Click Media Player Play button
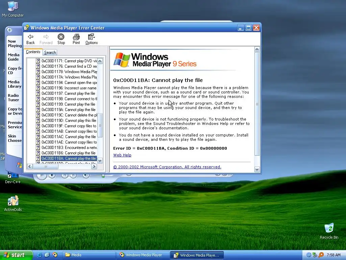 point(42,176)
